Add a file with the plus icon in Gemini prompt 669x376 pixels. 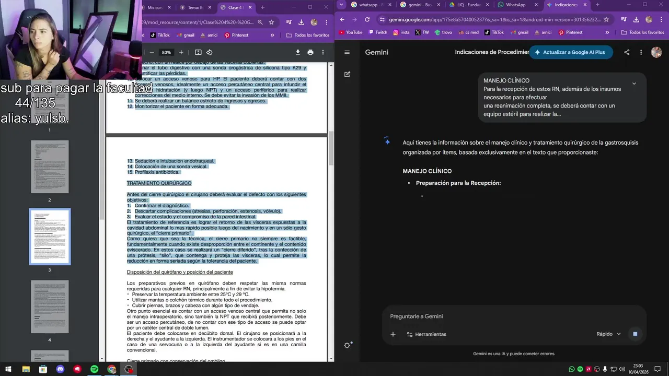pos(393,334)
